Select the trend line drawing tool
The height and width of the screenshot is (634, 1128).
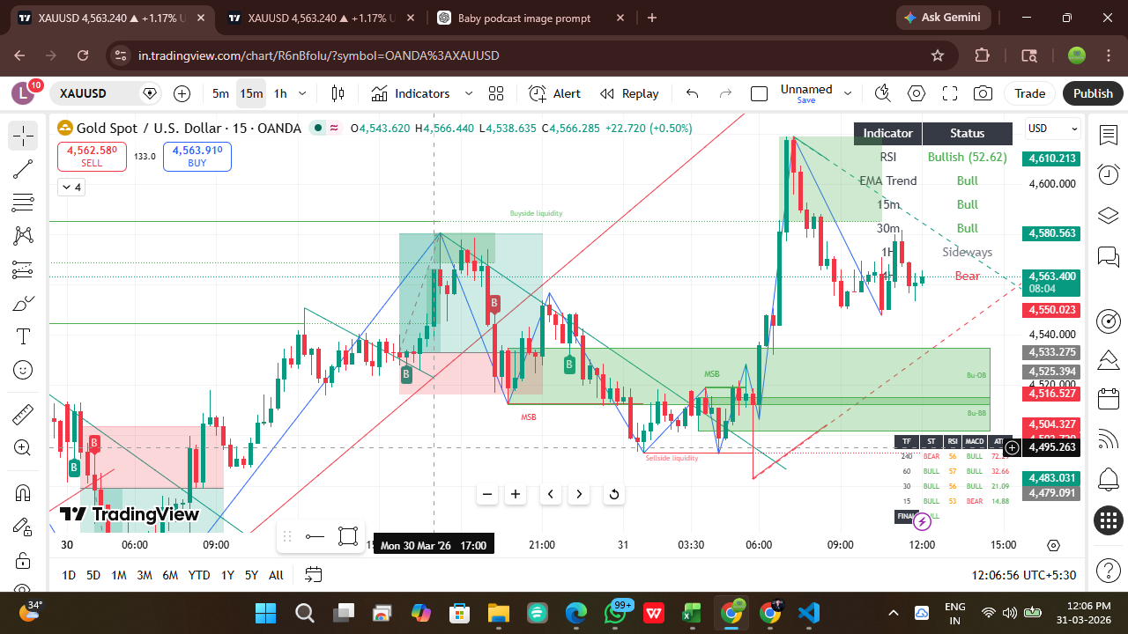click(x=22, y=169)
